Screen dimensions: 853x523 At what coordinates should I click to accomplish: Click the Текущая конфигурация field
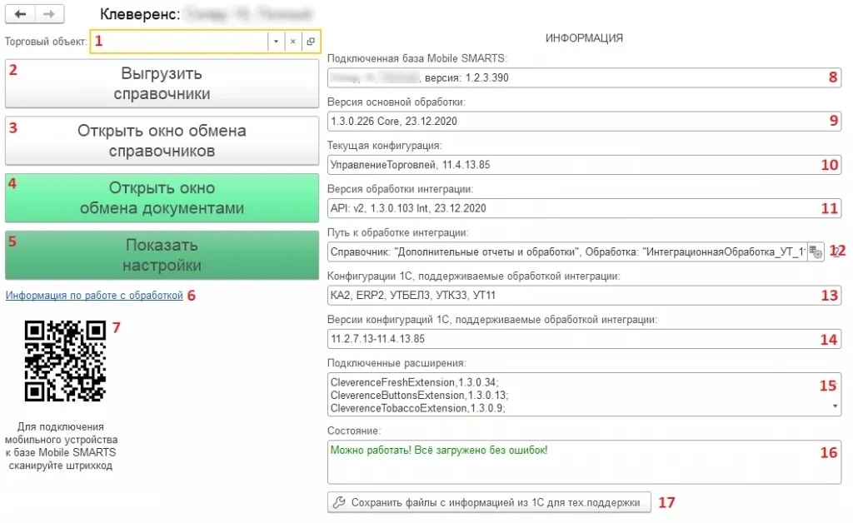[584, 165]
